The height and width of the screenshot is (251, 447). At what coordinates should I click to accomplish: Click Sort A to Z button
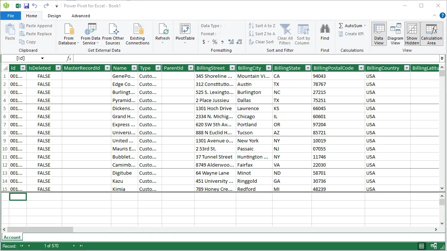coord(262,26)
